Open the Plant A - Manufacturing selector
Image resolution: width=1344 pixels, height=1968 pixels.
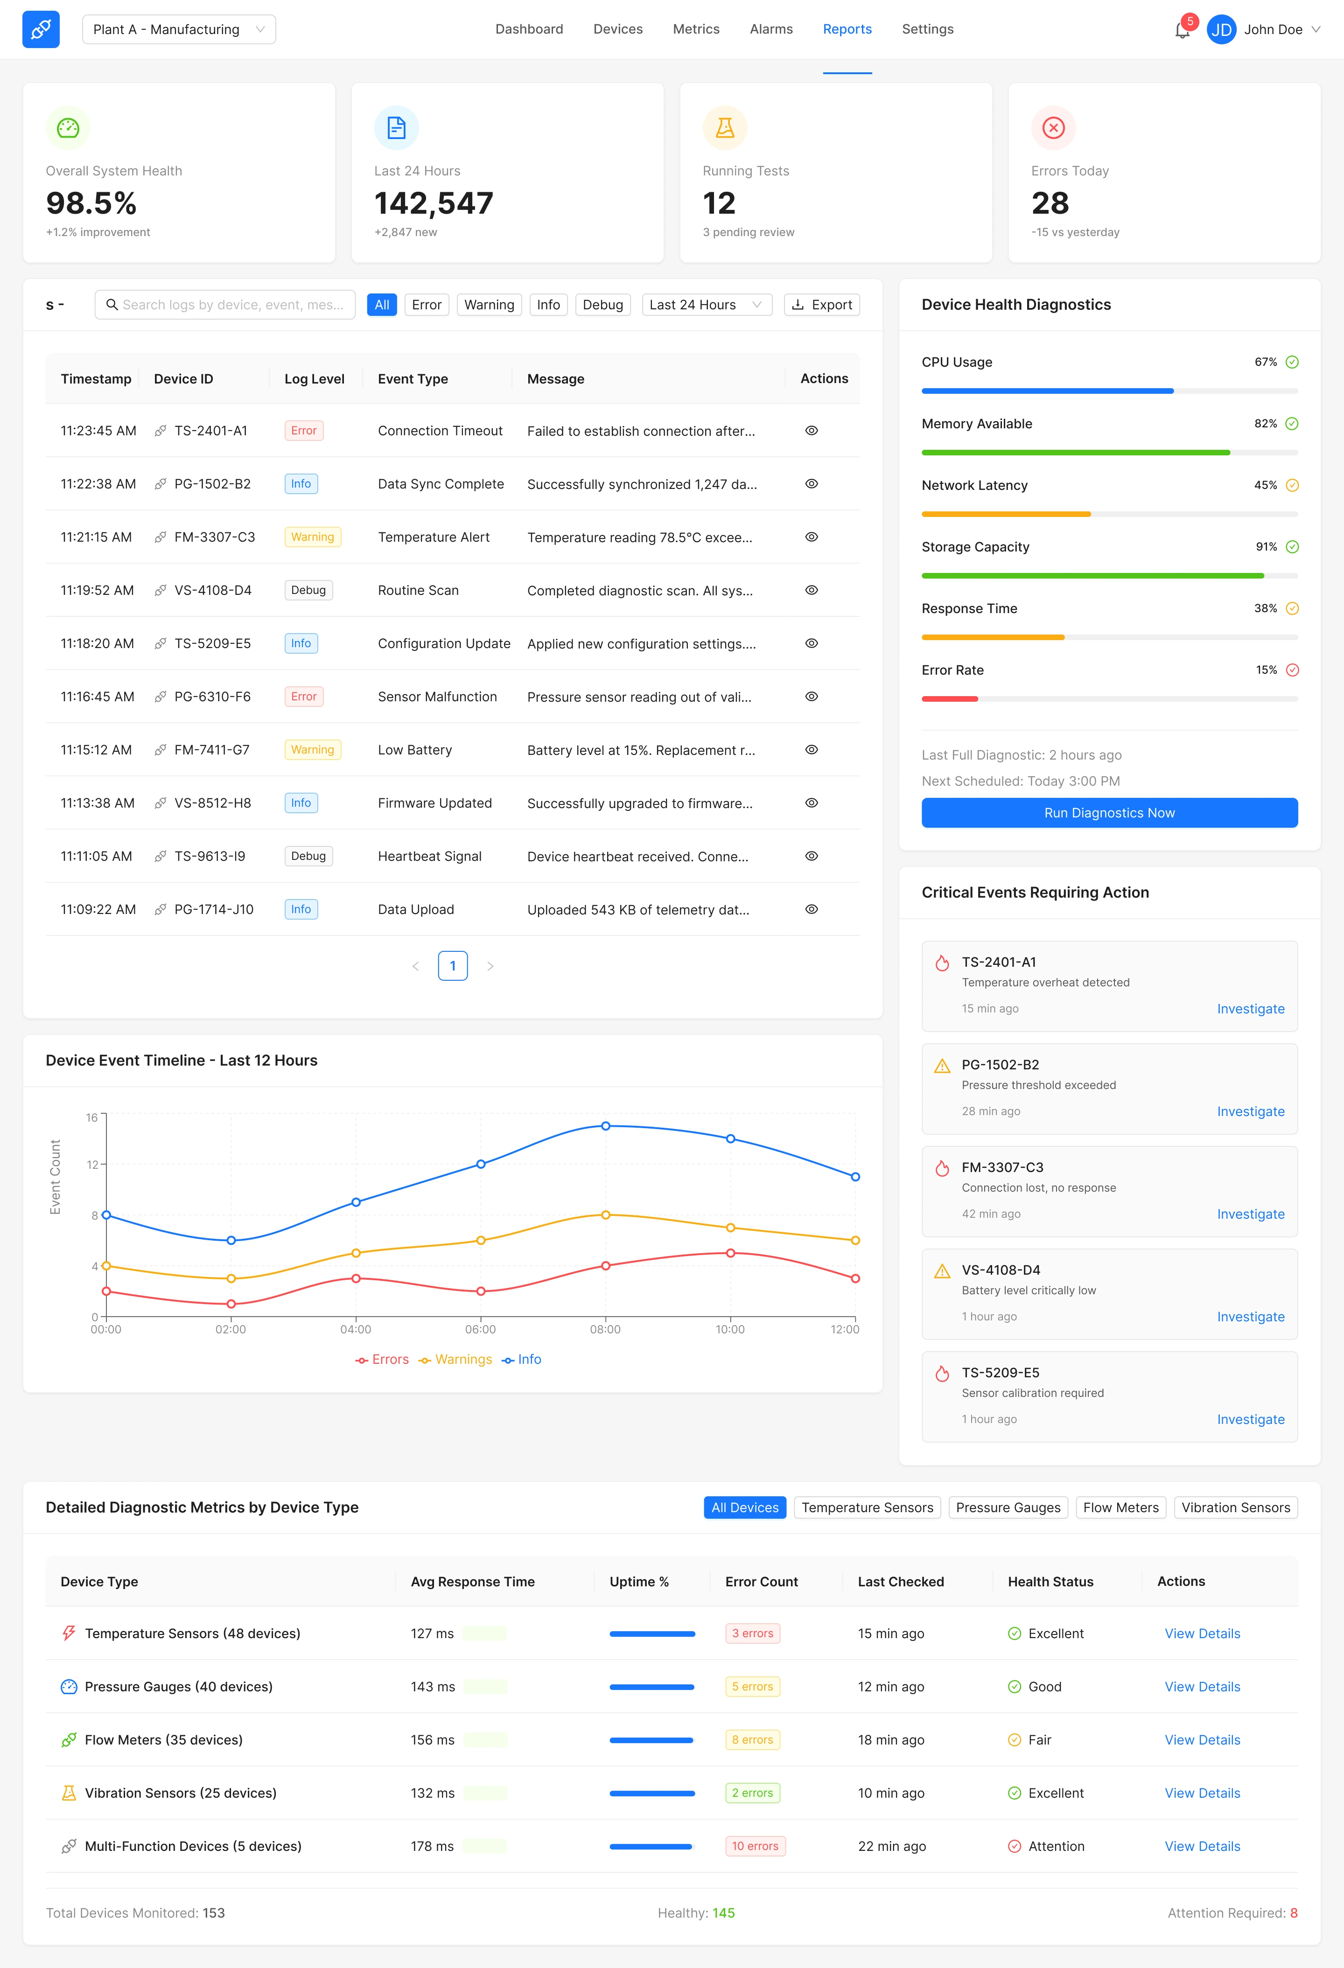pos(179,30)
